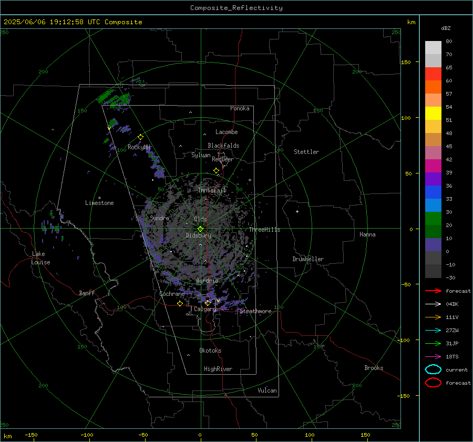Click the Lake Louise label
This screenshot has height=442, width=473.
click(x=40, y=258)
